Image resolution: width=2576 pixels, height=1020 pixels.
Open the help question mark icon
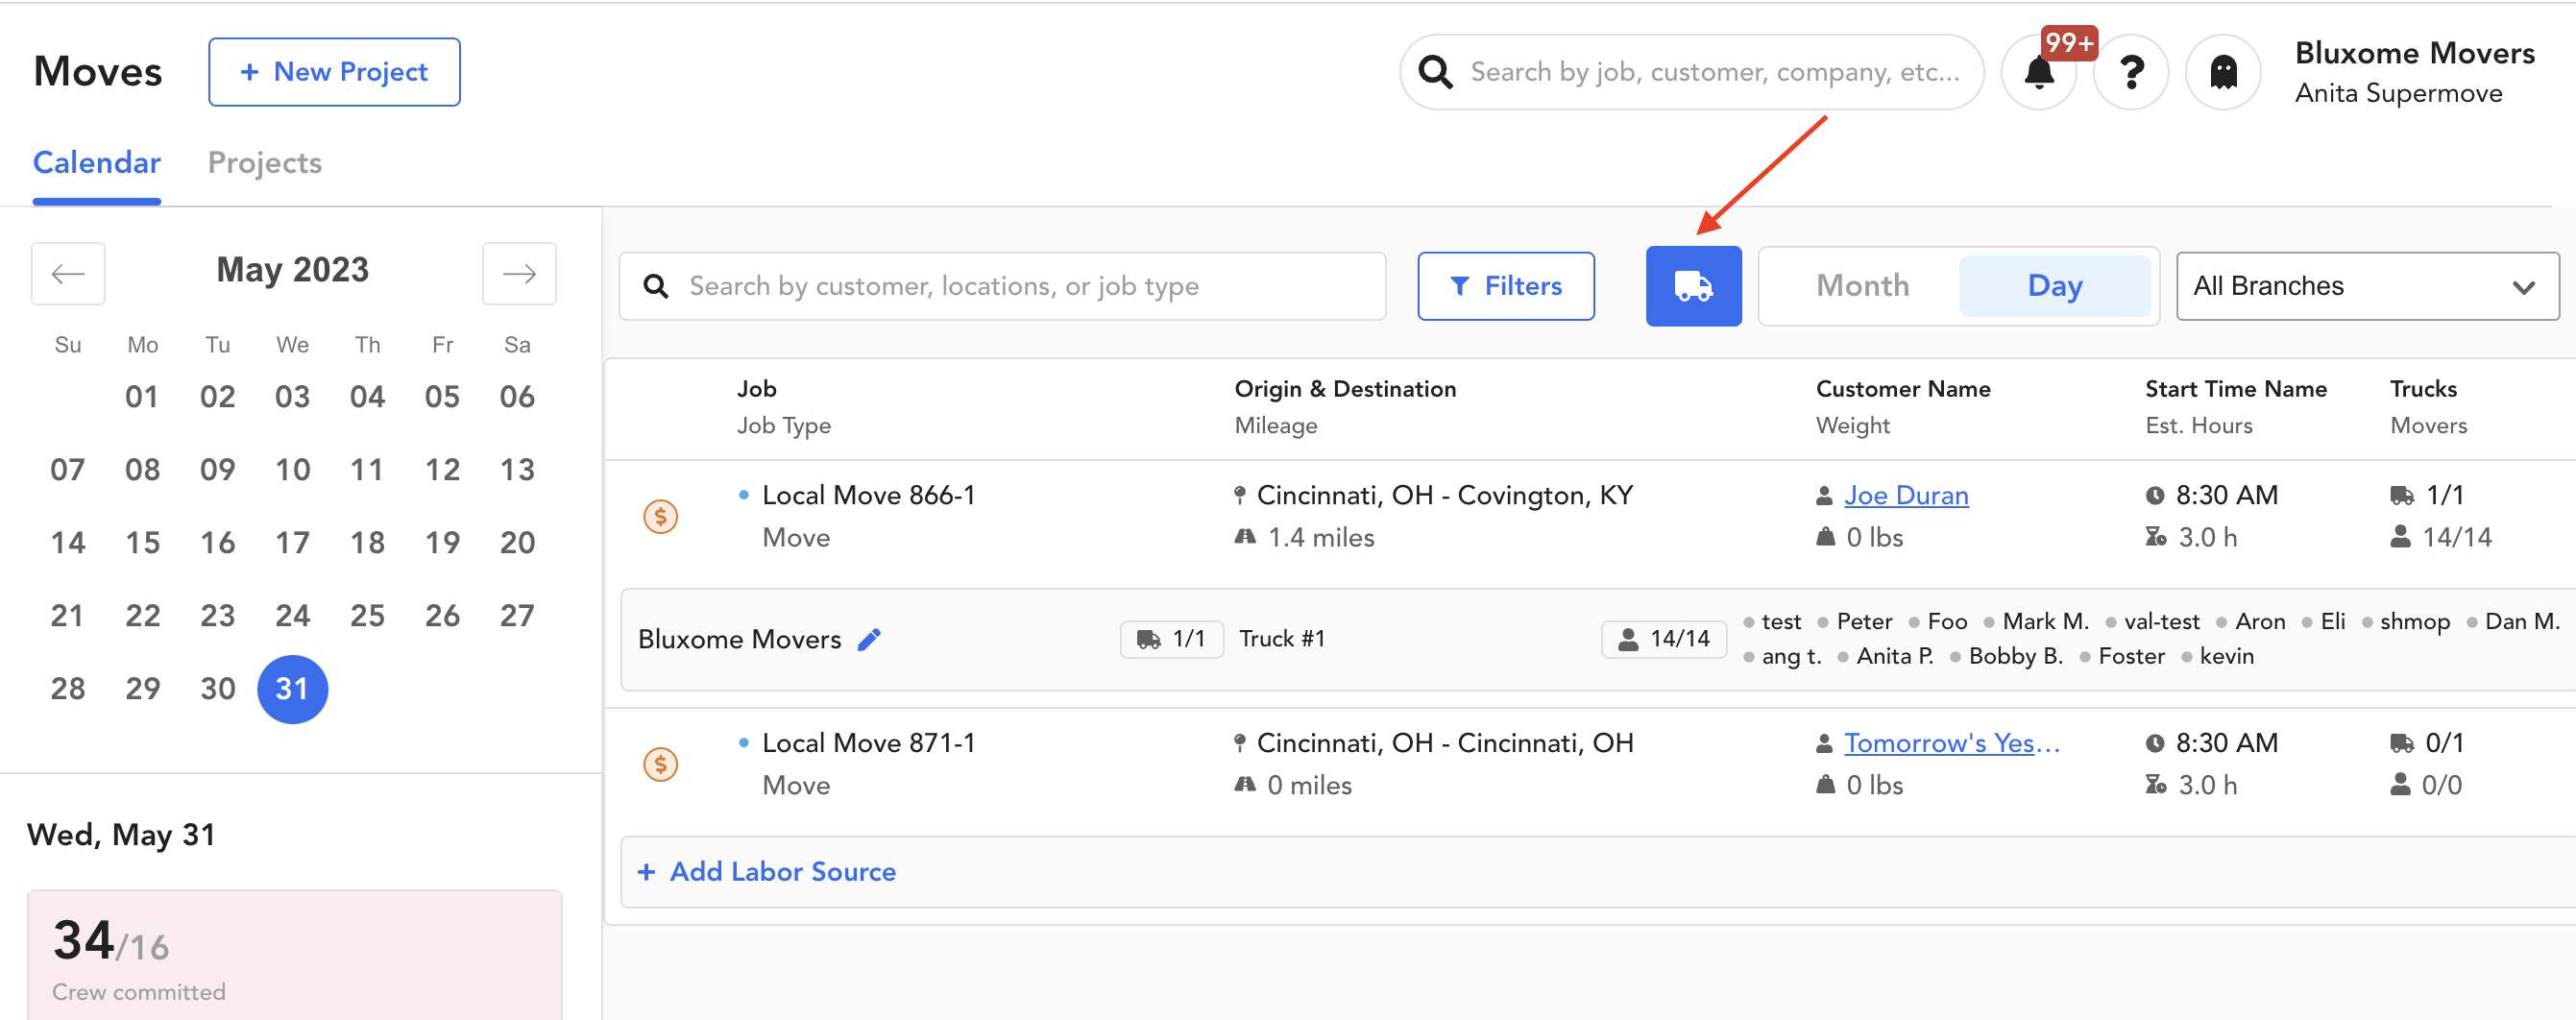click(x=2131, y=72)
